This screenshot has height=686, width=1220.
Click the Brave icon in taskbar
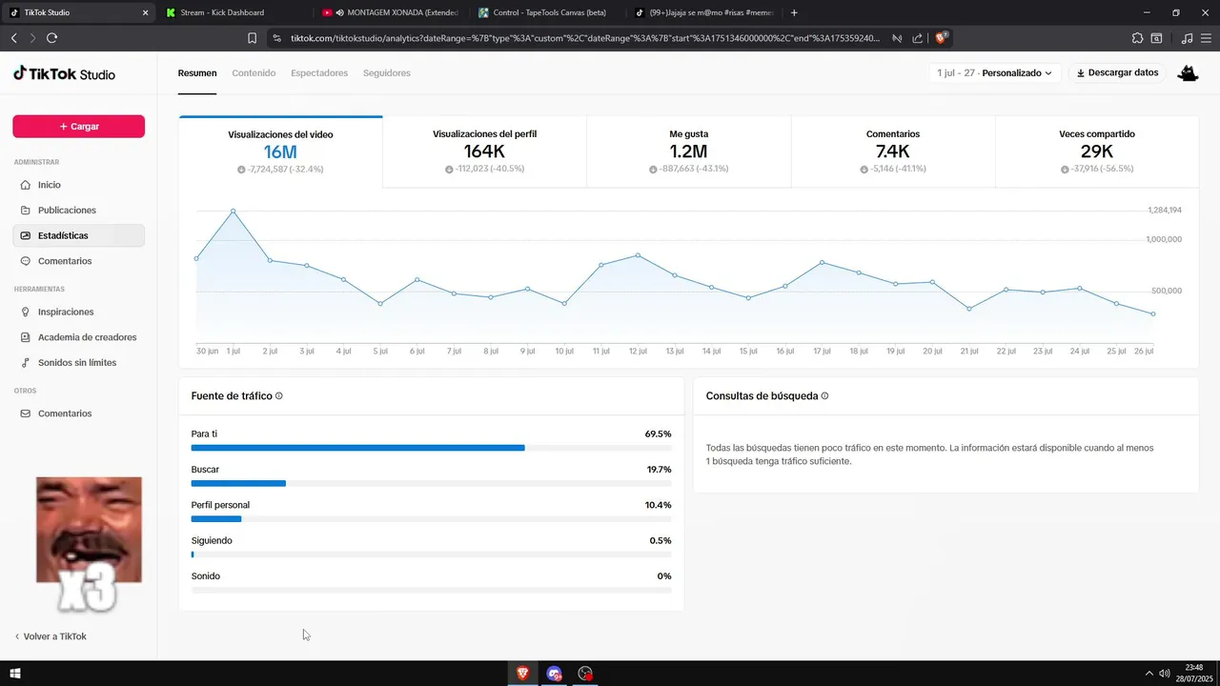tap(522, 674)
